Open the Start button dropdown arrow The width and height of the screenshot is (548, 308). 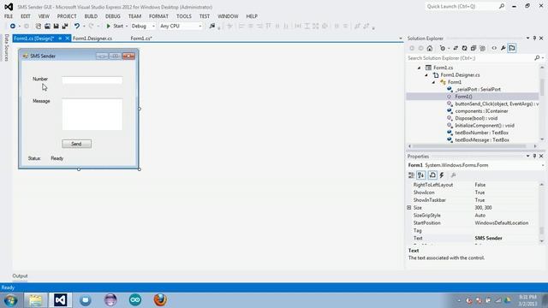(127, 27)
